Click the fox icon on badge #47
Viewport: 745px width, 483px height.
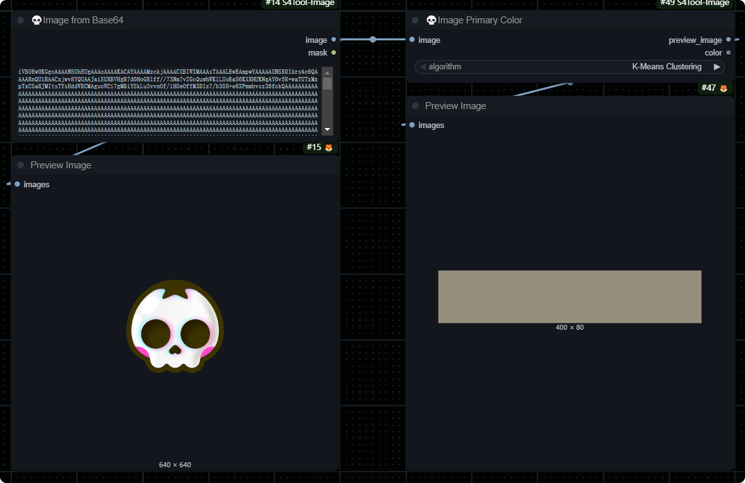click(x=724, y=88)
